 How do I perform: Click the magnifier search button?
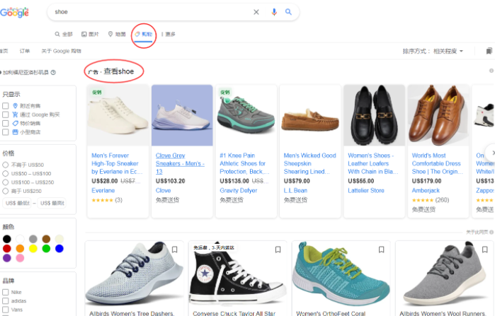[x=288, y=11]
